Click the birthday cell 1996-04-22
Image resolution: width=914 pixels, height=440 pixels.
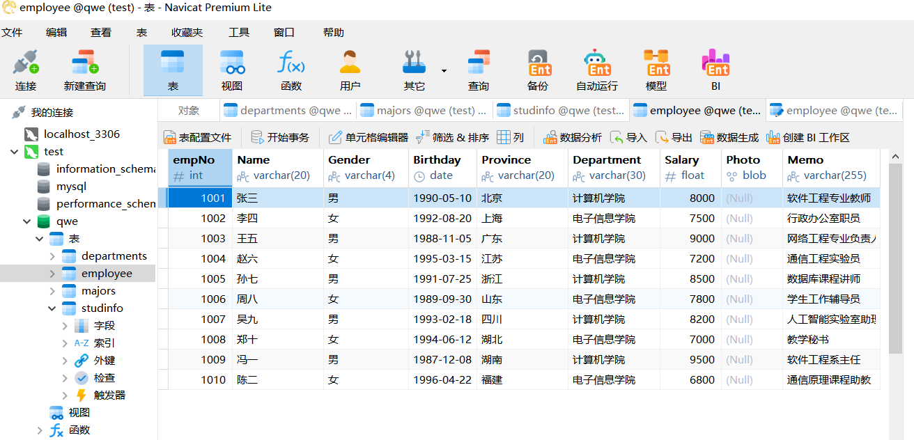click(442, 379)
